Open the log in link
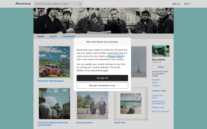207x129 pixels. (x=187, y=4)
